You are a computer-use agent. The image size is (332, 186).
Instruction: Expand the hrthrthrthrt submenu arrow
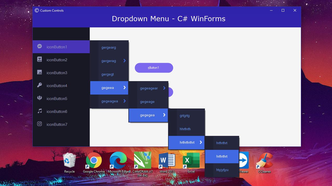(200, 142)
